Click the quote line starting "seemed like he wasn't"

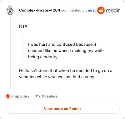click(x=66, y=51)
